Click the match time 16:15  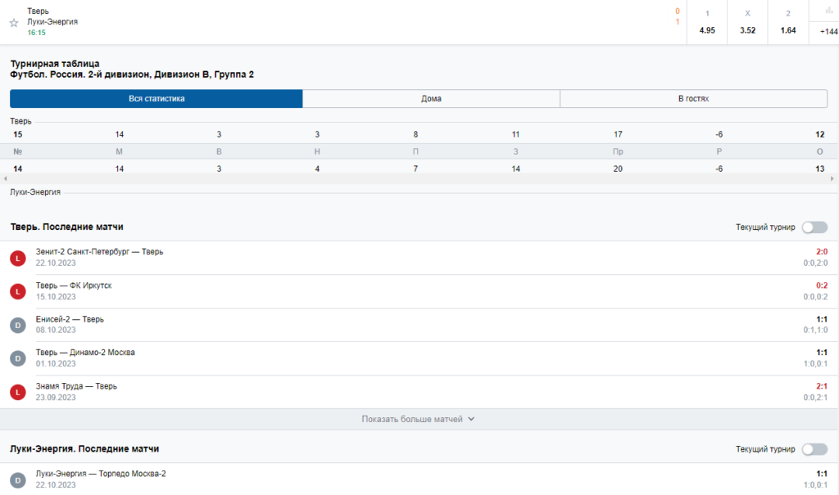(36, 33)
